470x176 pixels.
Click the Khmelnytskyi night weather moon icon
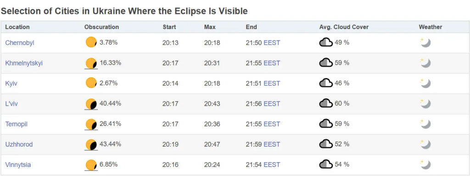click(425, 63)
